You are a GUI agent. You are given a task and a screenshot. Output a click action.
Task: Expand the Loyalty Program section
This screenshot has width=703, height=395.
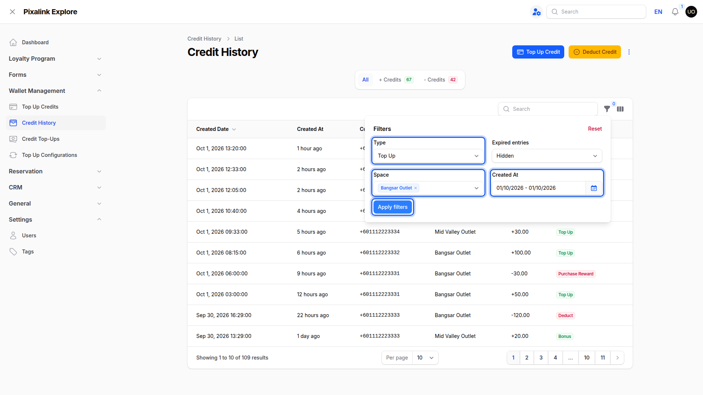pos(56,59)
